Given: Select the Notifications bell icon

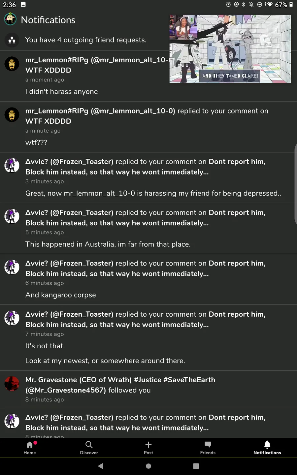Looking at the screenshot, I should click(x=267, y=445).
